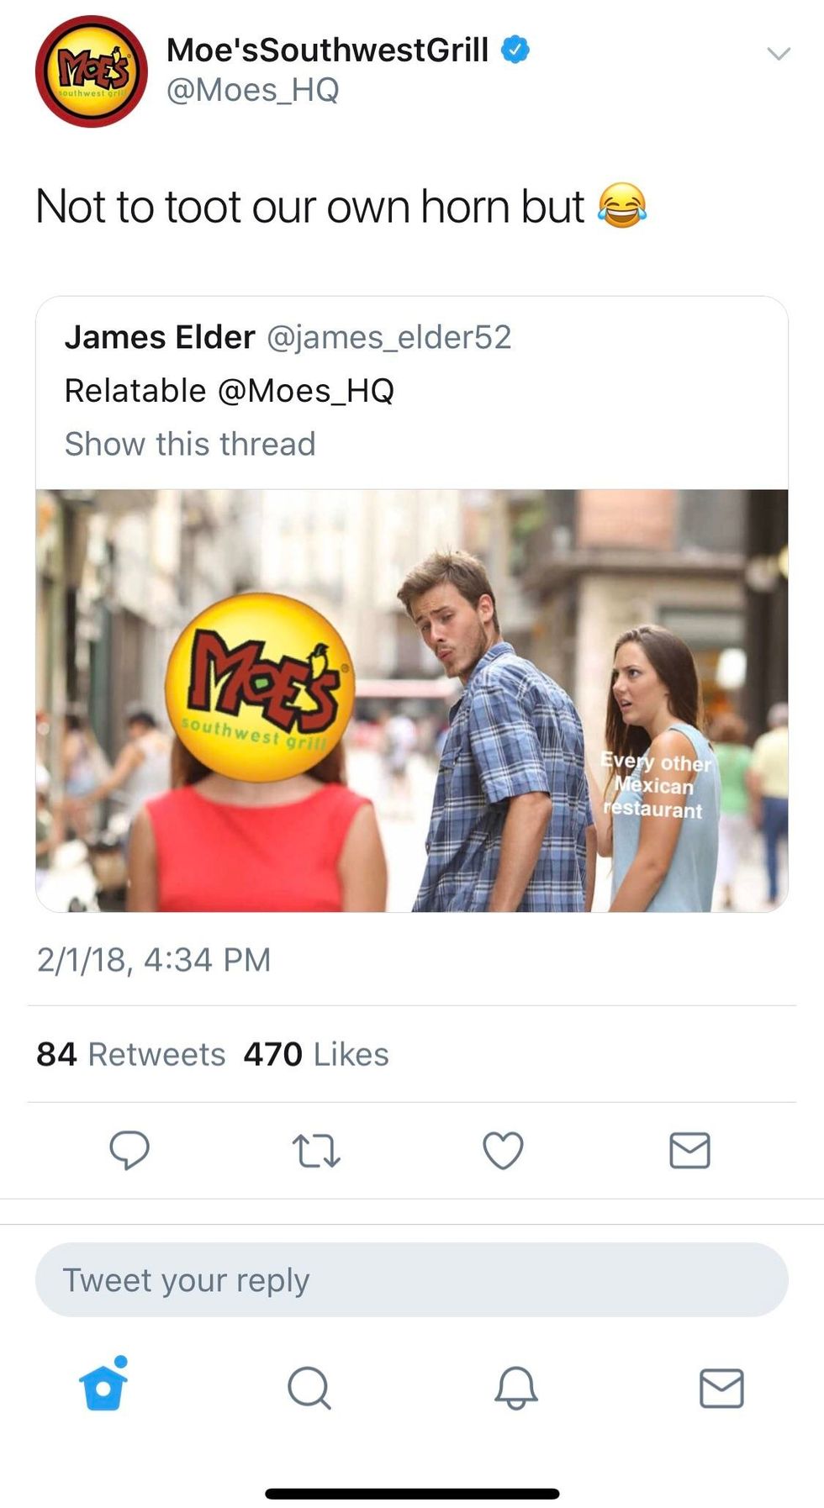824x1508 pixels.
Task: Open Messages envelope in bottom bar
Action: click(x=721, y=1388)
